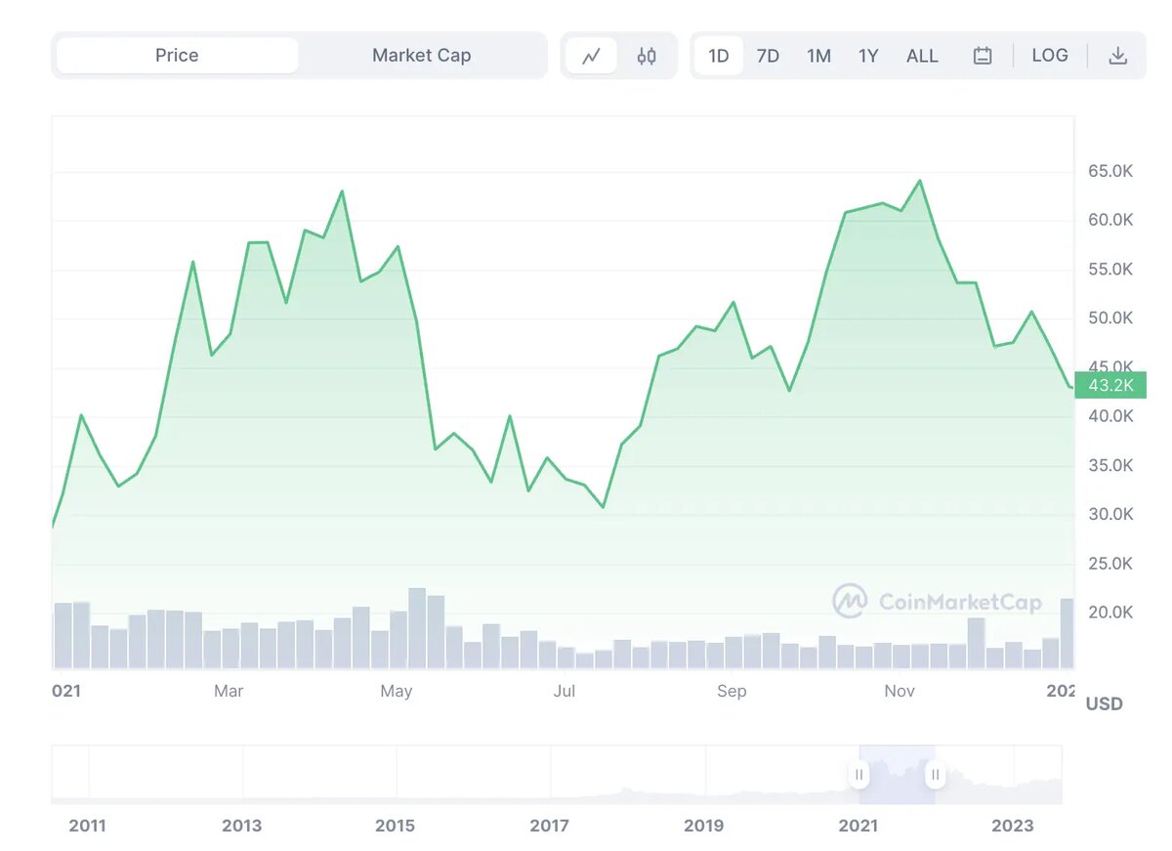Switch to line chart view icon
The height and width of the screenshot is (851, 1172).
click(x=591, y=56)
